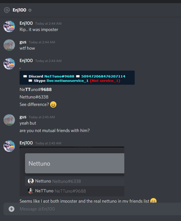Click the plus attach file icon

point(12,209)
